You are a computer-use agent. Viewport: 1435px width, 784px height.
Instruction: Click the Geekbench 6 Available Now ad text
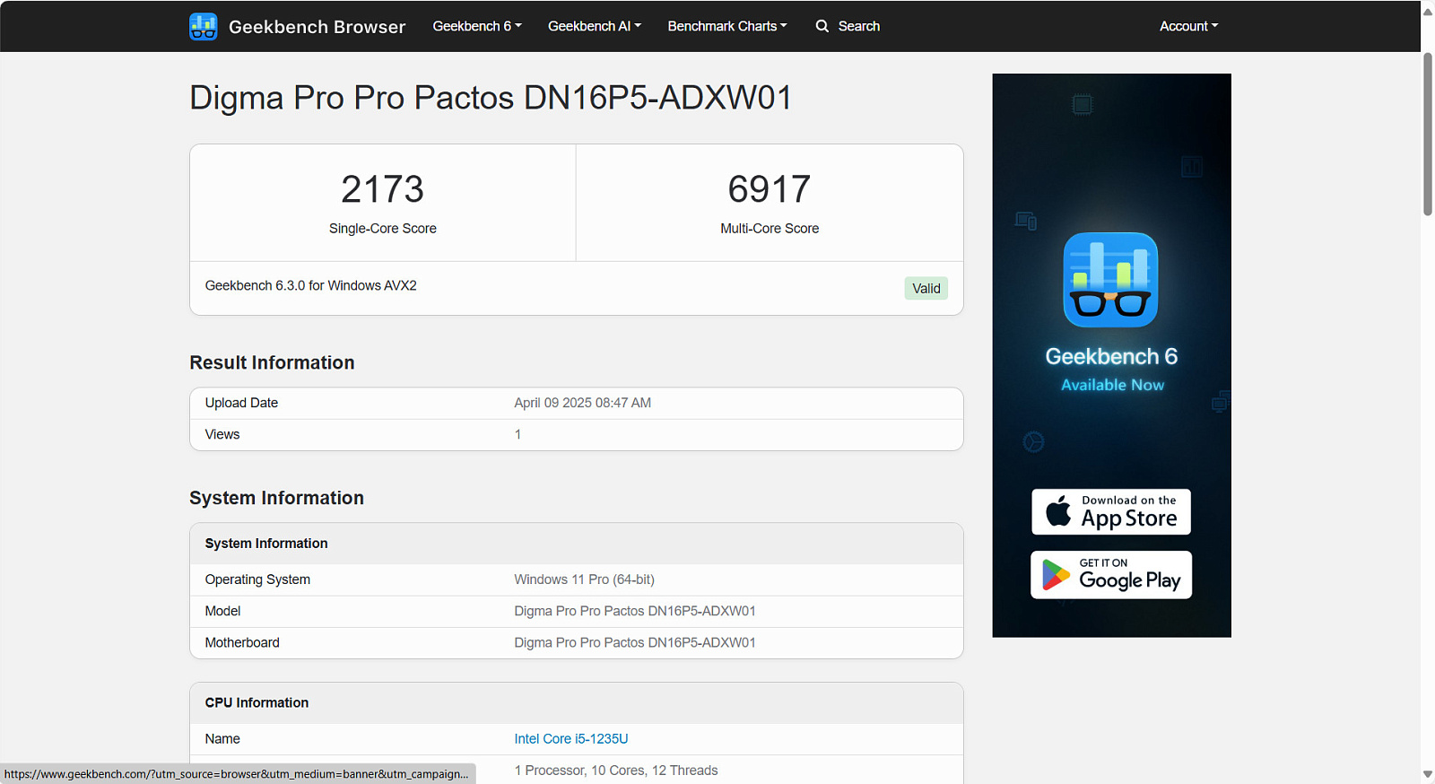pyautogui.click(x=1111, y=370)
